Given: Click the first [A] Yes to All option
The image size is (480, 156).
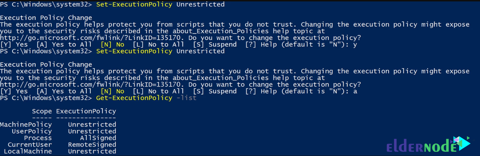Looking at the screenshot, I should point(64,45).
